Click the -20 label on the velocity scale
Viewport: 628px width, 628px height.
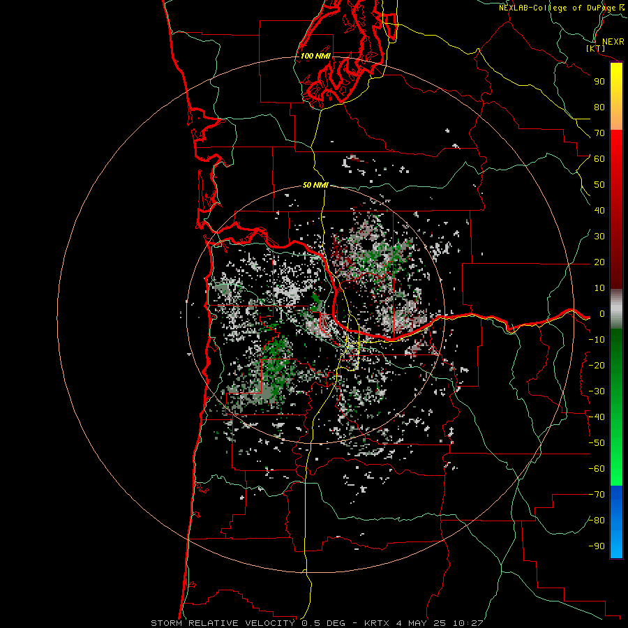point(597,365)
